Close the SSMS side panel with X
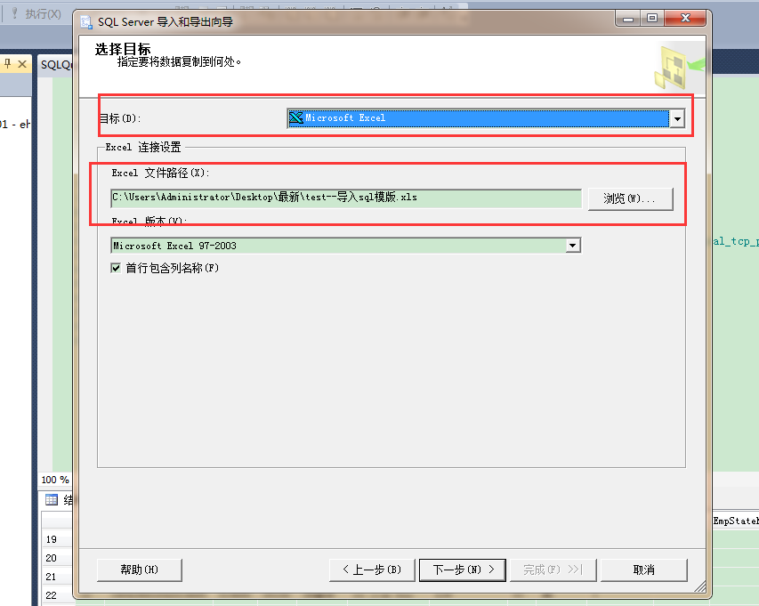 point(22,64)
